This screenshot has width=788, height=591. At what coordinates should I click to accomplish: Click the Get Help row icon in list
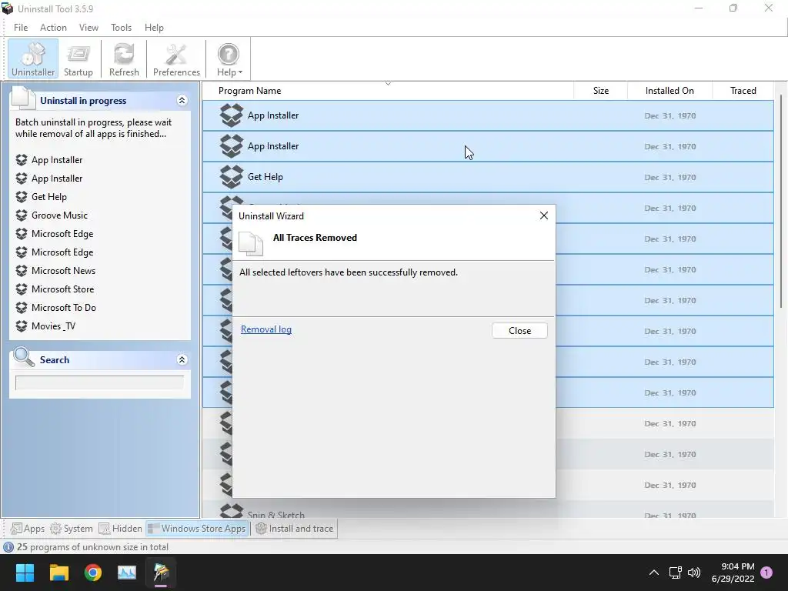[x=231, y=177]
